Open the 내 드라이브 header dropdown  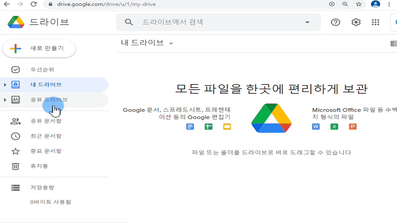click(x=171, y=43)
